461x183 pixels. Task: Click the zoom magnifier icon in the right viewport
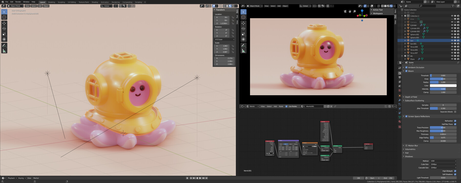tap(354, 12)
